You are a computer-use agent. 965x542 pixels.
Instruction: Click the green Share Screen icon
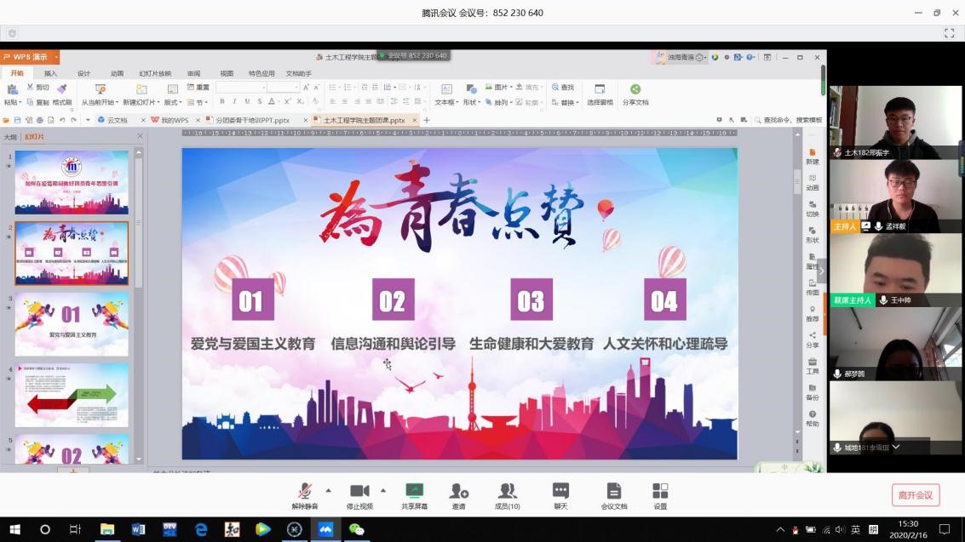pyautogui.click(x=415, y=492)
